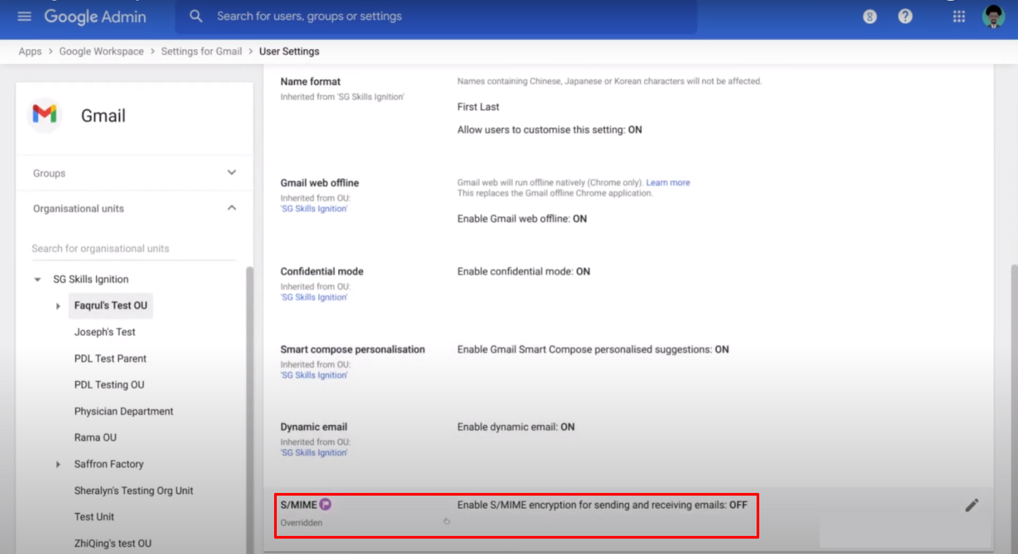Click the Learn more link for Gmail web offline

pos(668,182)
